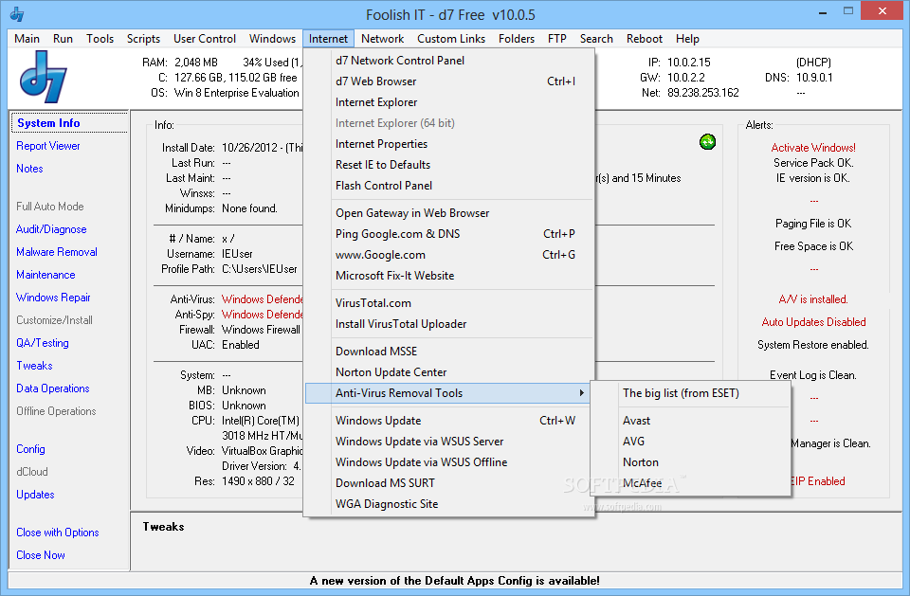
Task: Click Close with Options
Action: [x=58, y=533]
